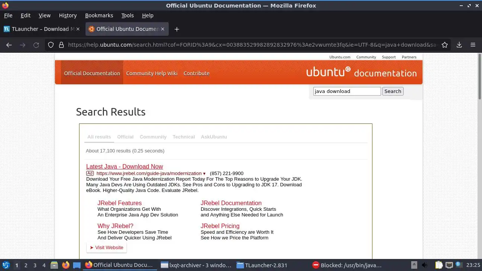Switch to lxqt-archiver taskbar window
Viewport: 482px width, 271px height.
(196, 265)
